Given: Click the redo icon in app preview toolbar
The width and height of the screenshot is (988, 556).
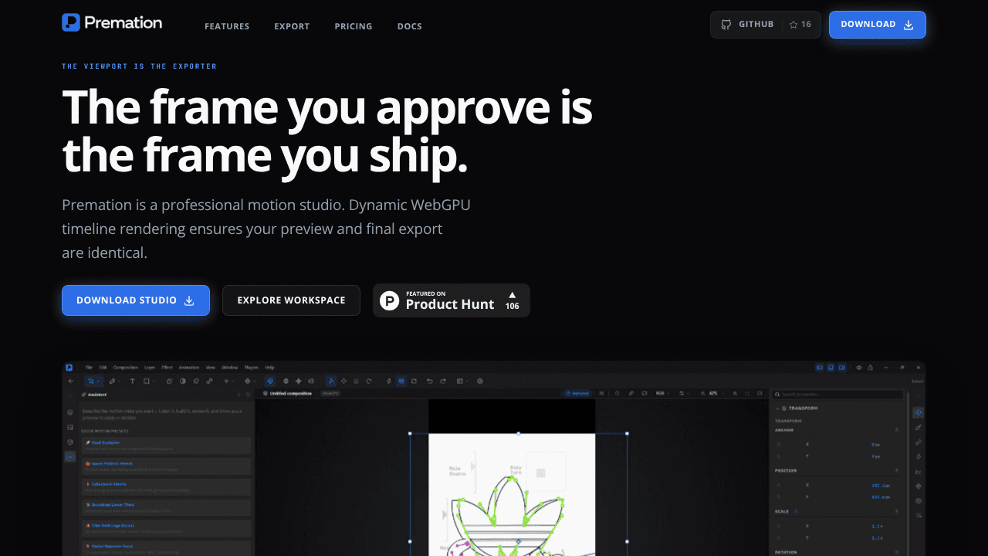Looking at the screenshot, I should coord(442,381).
